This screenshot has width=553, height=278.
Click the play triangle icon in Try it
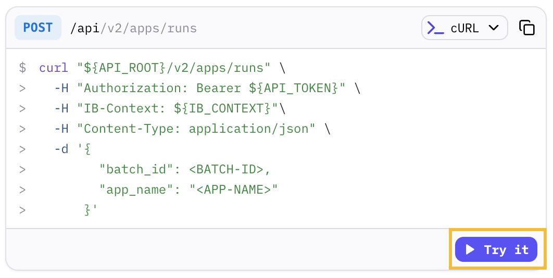[x=470, y=250]
